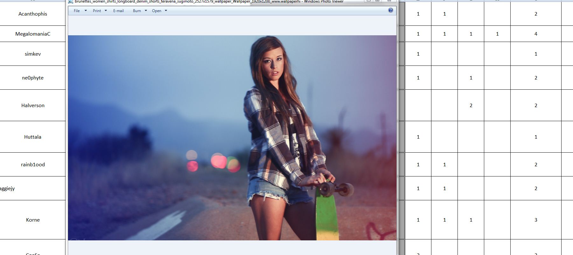The width and height of the screenshot is (573, 255).
Task: Select the Huttala cell
Action: pyautogui.click(x=33, y=137)
